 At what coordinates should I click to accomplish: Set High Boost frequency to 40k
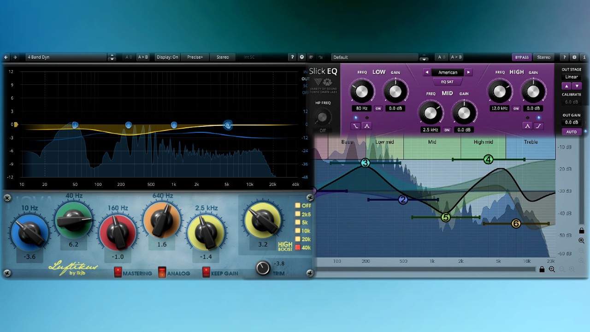[x=298, y=248]
